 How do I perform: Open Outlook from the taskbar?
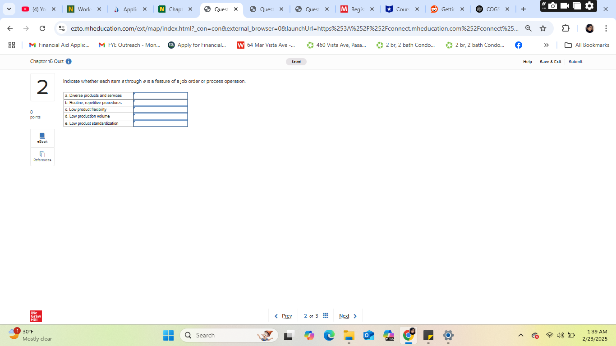click(369, 335)
